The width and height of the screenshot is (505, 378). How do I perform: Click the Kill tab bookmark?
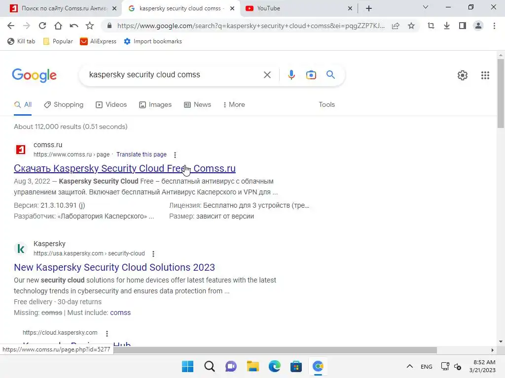pos(21,41)
